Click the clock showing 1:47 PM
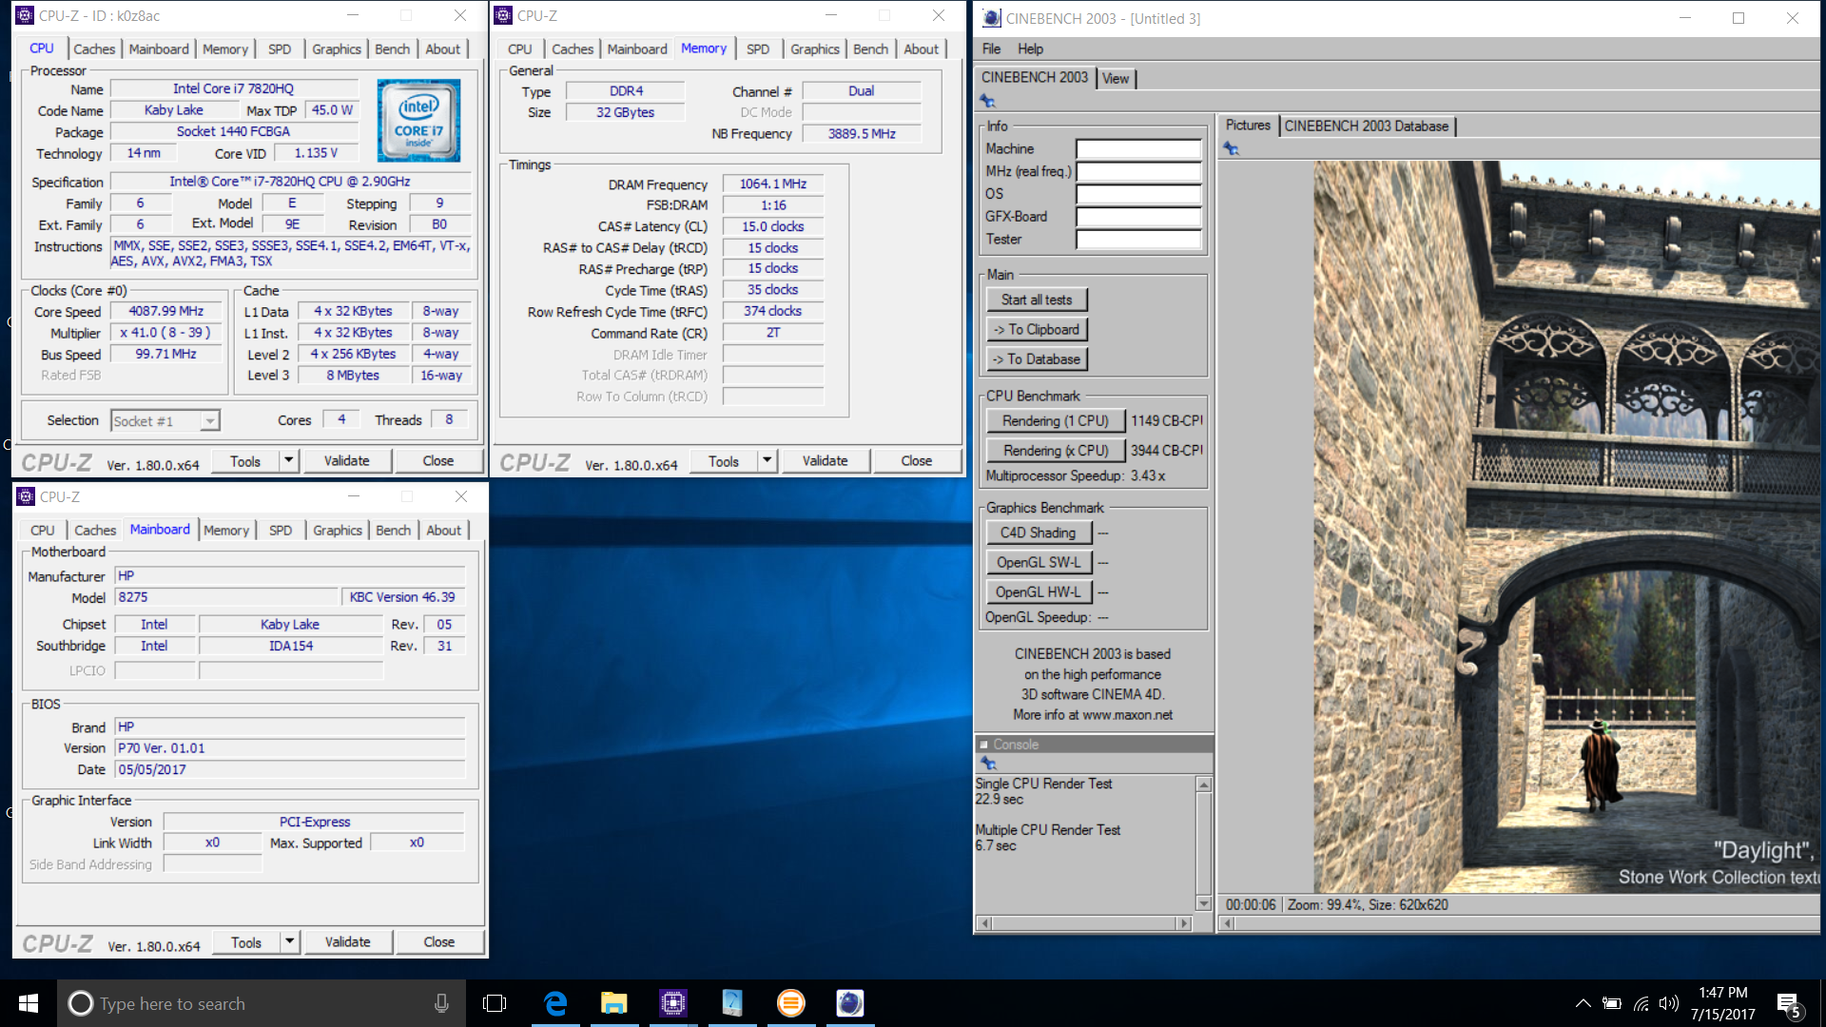This screenshot has width=1826, height=1027. coord(1723,993)
